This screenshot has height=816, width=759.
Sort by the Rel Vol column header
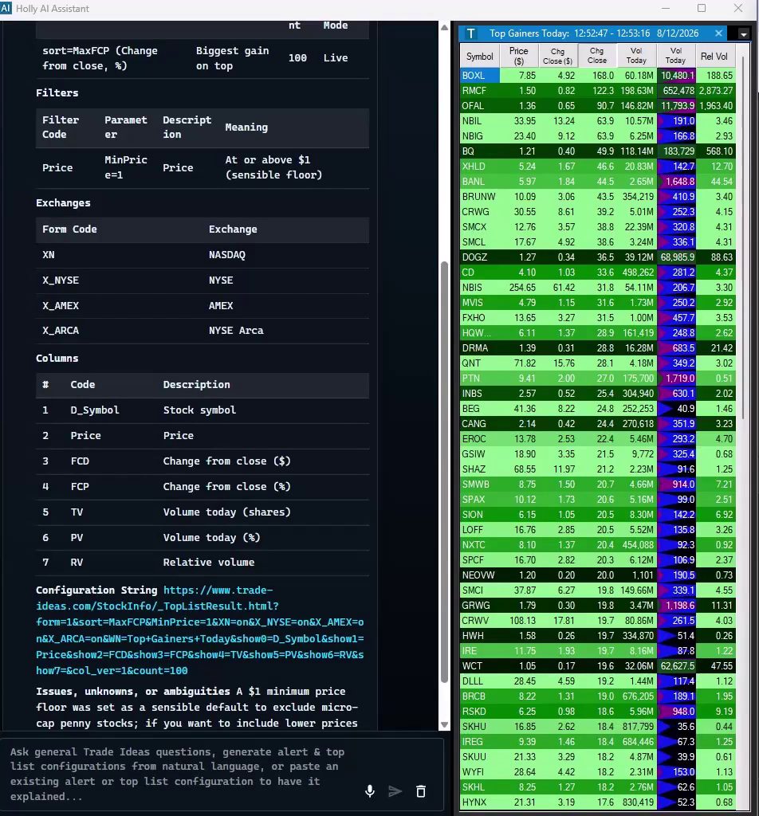click(x=714, y=56)
